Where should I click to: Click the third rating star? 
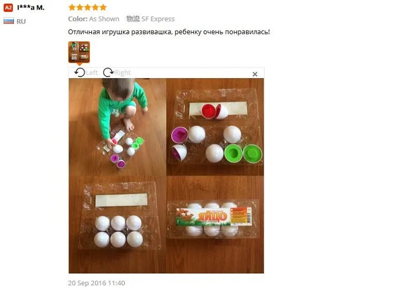point(88,7)
